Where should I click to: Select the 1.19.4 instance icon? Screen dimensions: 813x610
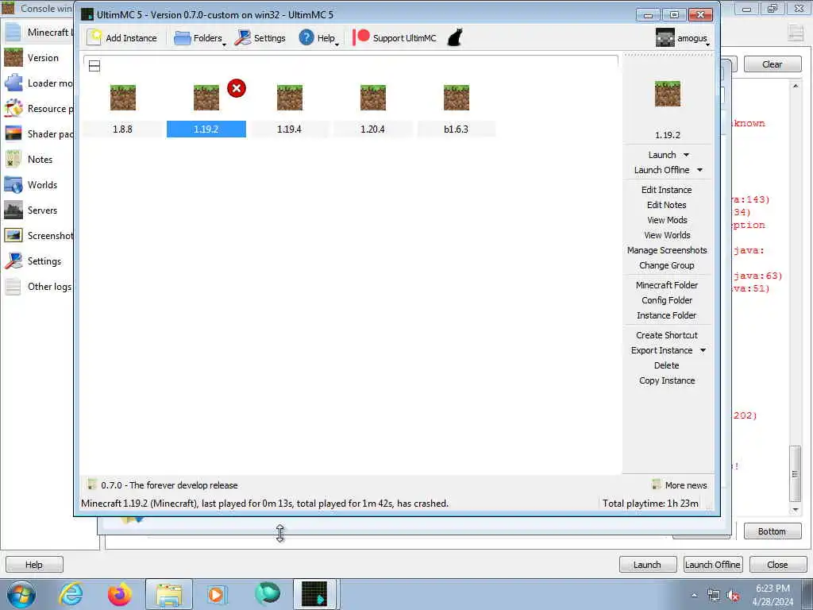[x=290, y=97]
